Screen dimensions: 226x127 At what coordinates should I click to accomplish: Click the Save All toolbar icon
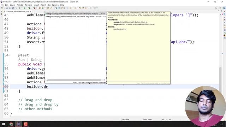click(10, 8)
